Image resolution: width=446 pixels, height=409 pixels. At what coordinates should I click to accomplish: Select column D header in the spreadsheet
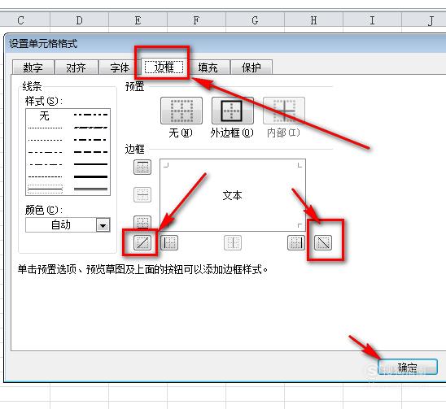(x=80, y=20)
